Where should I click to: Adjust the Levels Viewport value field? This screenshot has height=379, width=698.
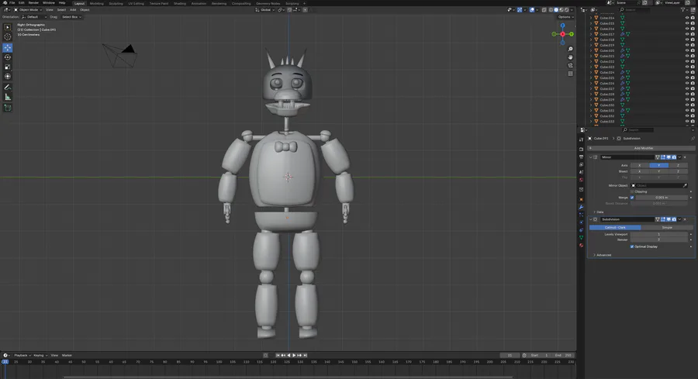(x=658, y=234)
